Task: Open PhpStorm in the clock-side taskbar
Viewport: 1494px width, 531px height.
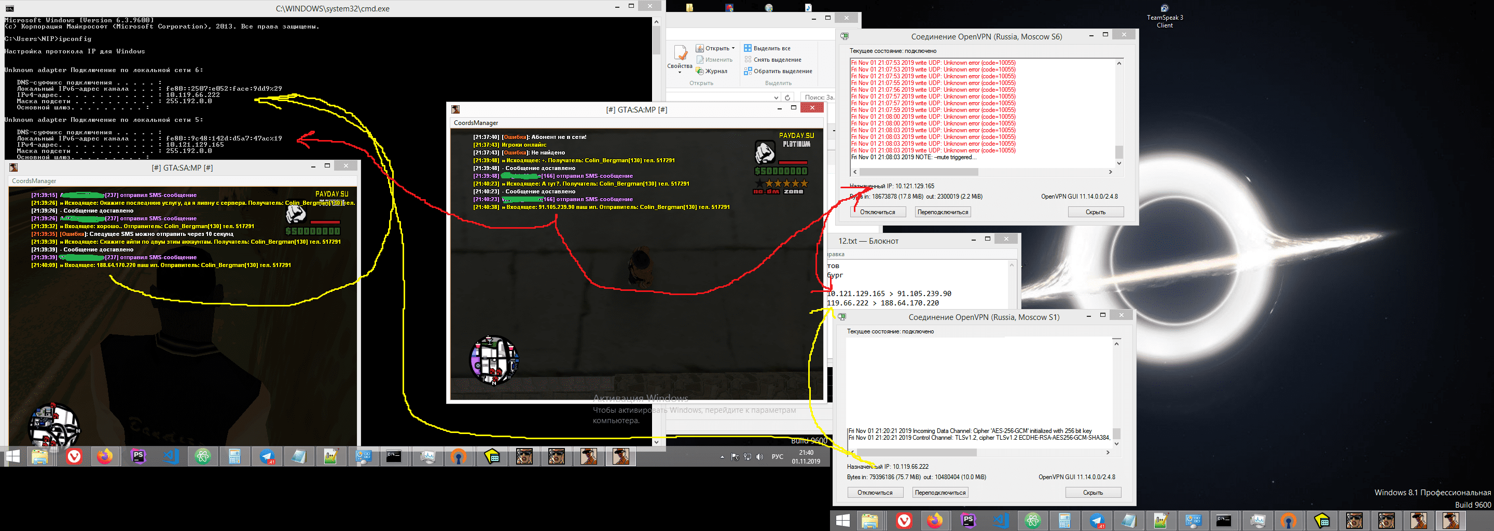Action: pyautogui.click(x=138, y=457)
